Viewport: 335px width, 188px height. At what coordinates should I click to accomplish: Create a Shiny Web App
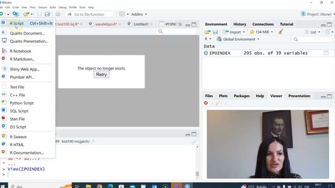point(27,69)
